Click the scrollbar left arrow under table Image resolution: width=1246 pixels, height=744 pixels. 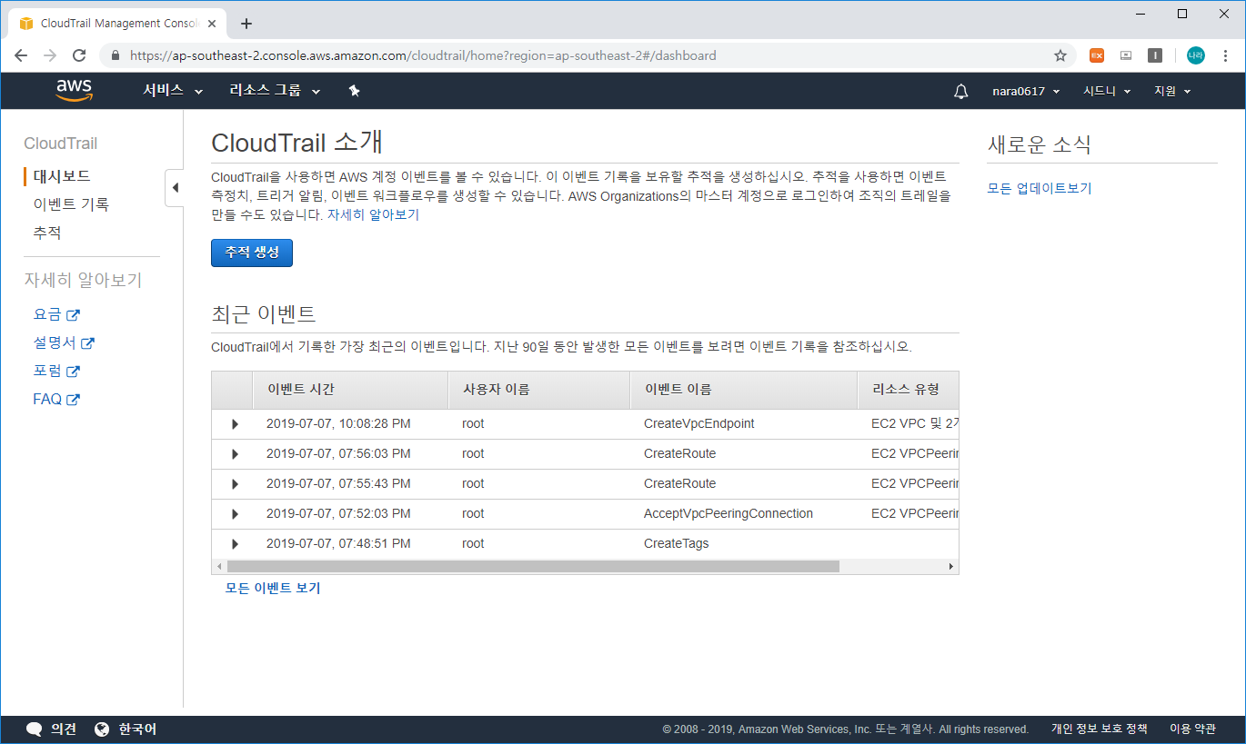click(218, 566)
